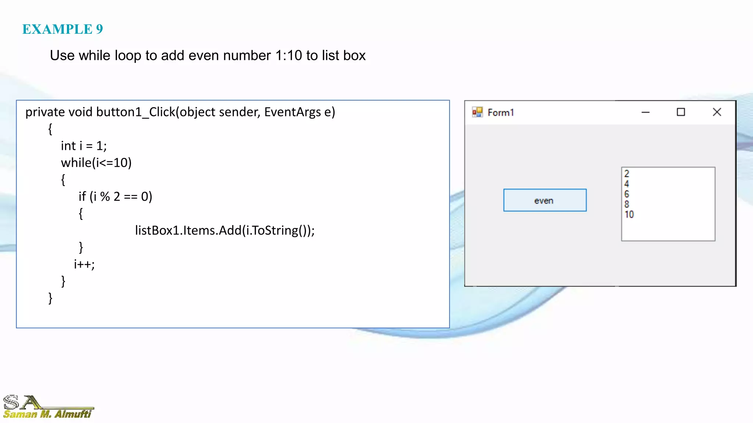
Task: Select item '2' in the list box
Action: click(627, 174)
